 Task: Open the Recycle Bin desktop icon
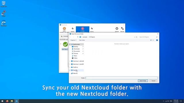click(4, 4)
